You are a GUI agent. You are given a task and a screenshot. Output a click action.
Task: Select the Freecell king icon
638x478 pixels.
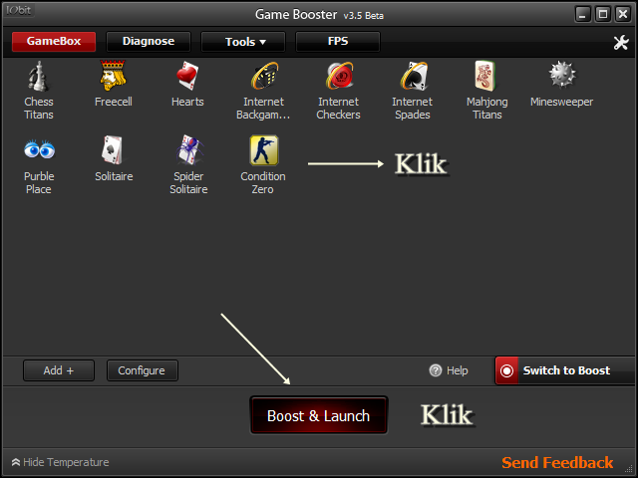point(113,76)
